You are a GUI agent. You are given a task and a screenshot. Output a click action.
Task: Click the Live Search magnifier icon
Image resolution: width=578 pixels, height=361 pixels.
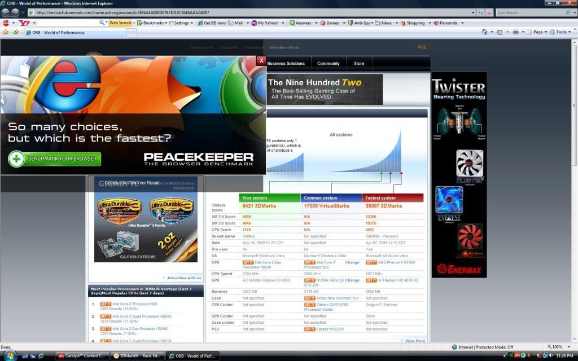568,12
